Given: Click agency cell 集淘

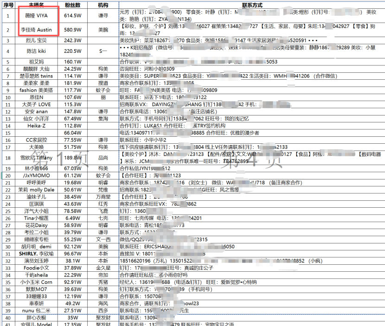Looking at the screenshot, I should pos(103,119).
